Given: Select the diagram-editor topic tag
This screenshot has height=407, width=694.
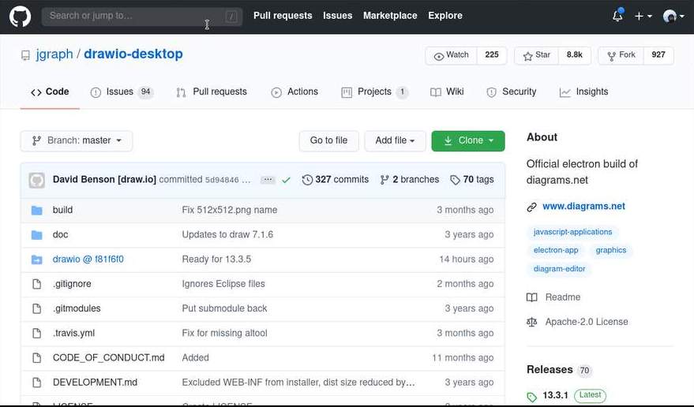Looking at the screenshot, I should click(560, 269).
